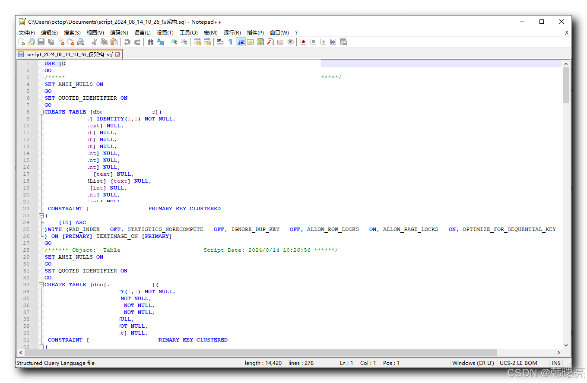Viewport: 587px width, 383px height.
Task: Open the 视图(V) menu
Action: (95, 33)
